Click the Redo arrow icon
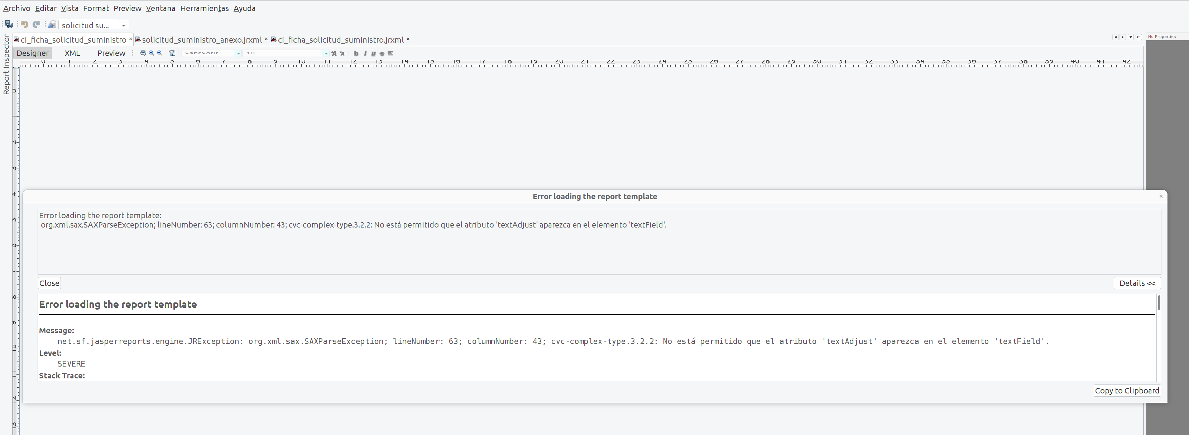This screenshot has height=435, width=1189. 37,24
